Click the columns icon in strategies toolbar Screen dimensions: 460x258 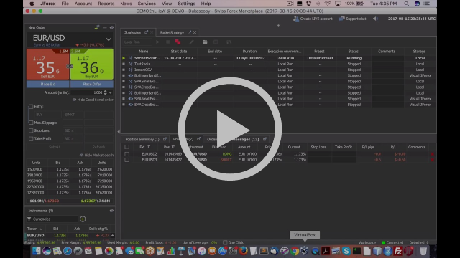(229, 42)
